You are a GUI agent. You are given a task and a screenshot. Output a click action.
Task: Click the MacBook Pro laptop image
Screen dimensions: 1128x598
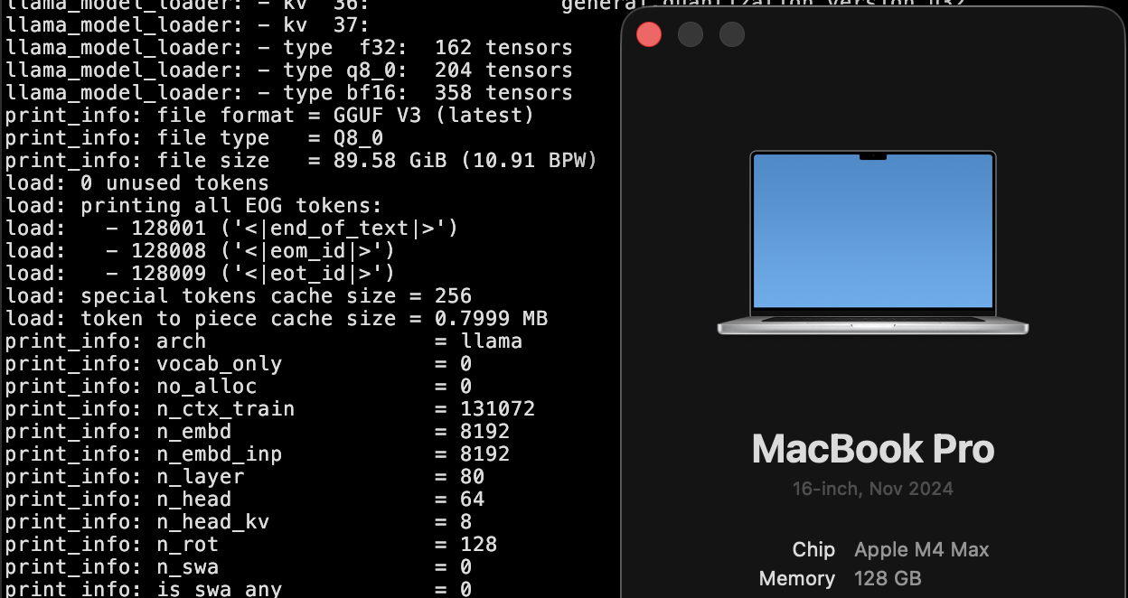click(x=873, y=243)
